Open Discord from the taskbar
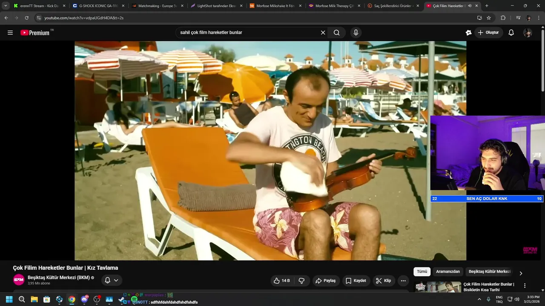 click(x=84, y=299)
